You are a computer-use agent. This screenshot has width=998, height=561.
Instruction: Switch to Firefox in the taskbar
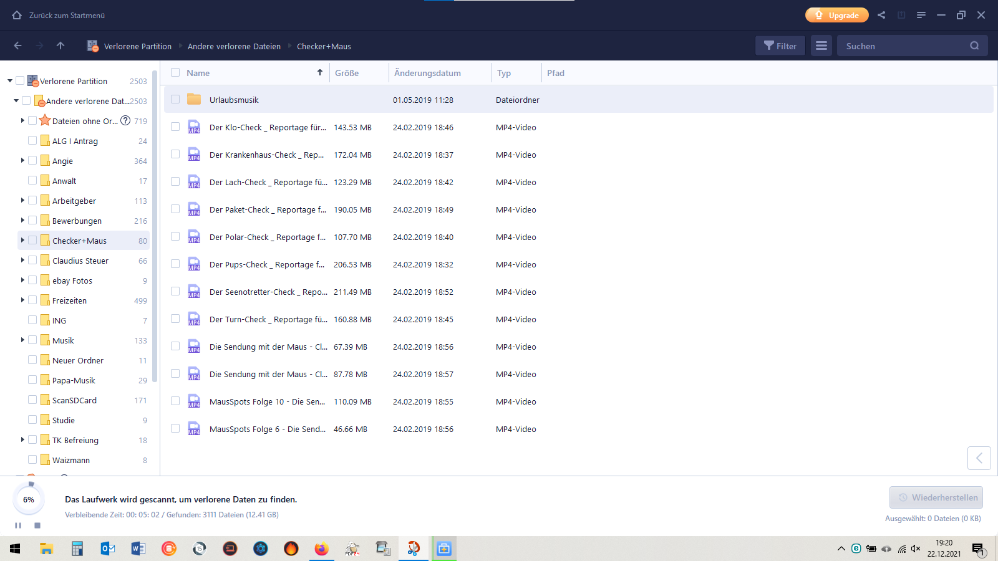pyautogui.click(x=321, y=549)
